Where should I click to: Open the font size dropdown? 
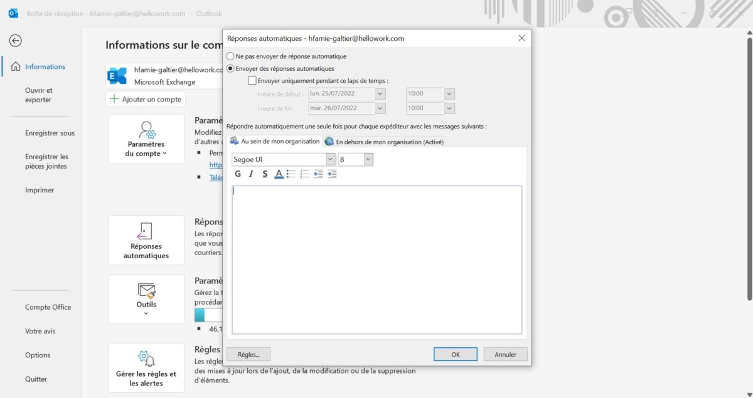(x=367, y=159)
